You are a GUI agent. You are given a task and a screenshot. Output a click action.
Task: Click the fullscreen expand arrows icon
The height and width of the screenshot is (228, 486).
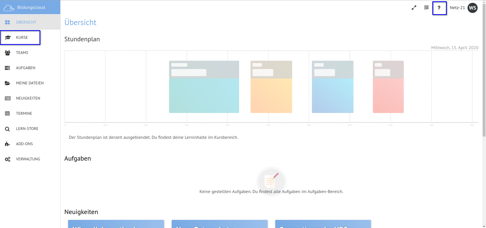coord(414,8)
